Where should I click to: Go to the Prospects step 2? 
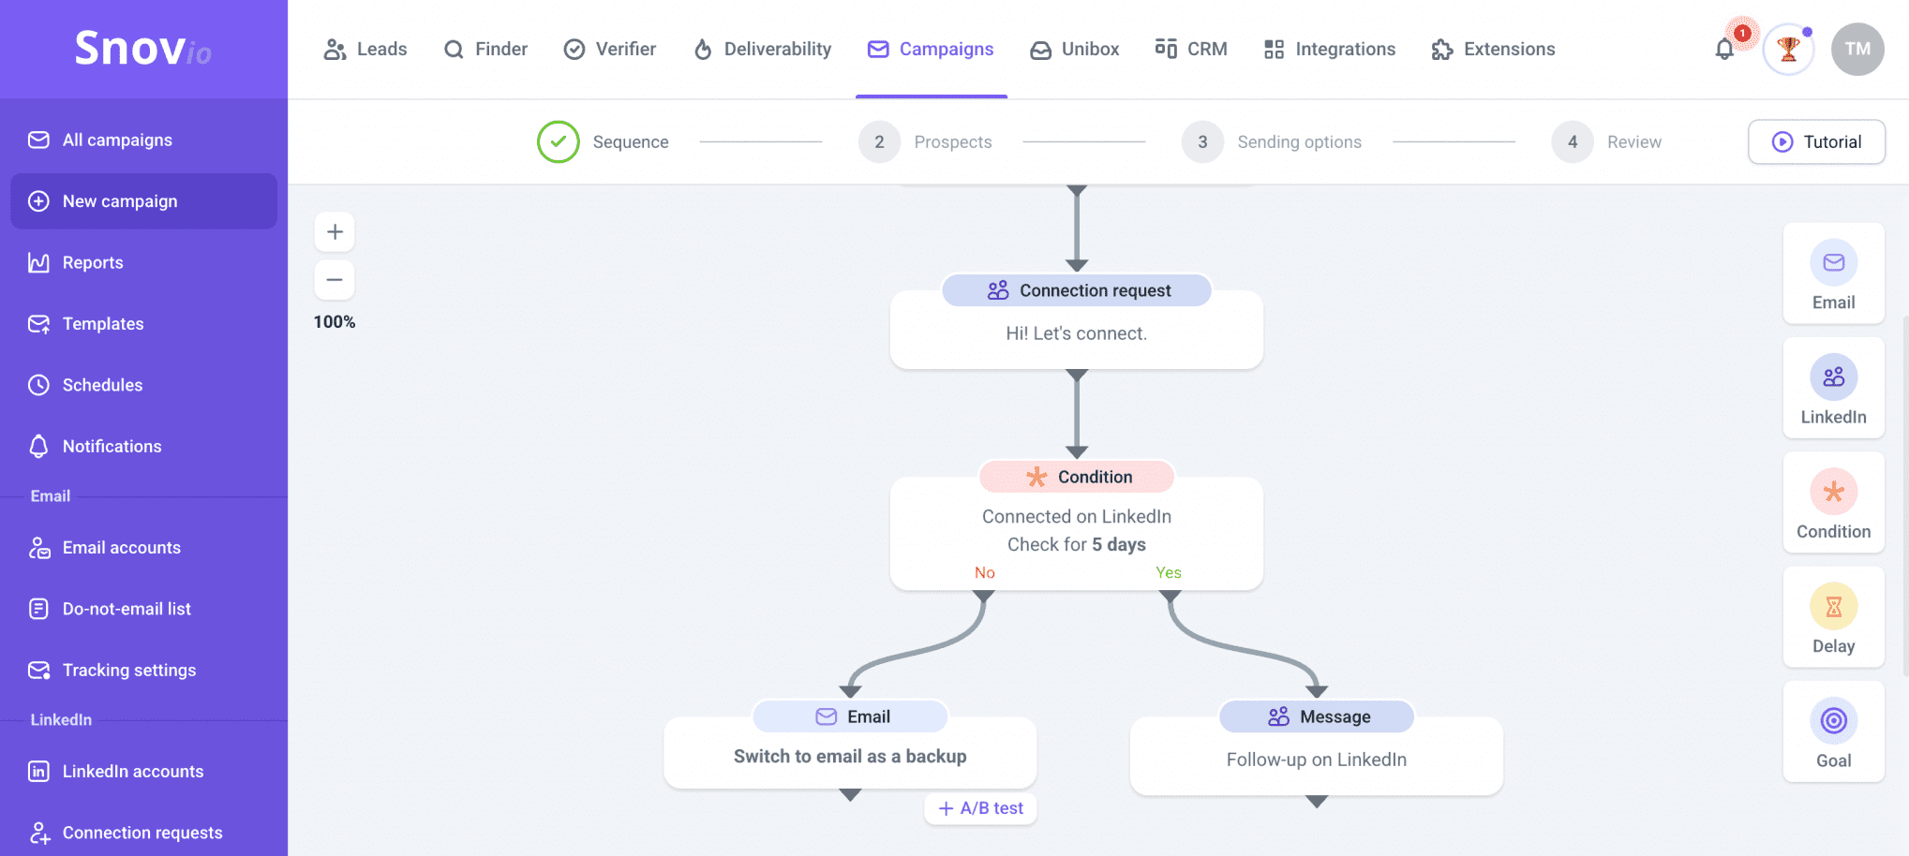click(879, 142)
